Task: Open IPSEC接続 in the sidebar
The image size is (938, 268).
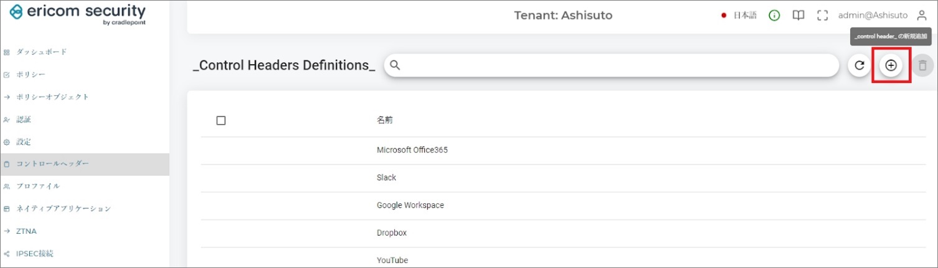Action: (34, 254)
